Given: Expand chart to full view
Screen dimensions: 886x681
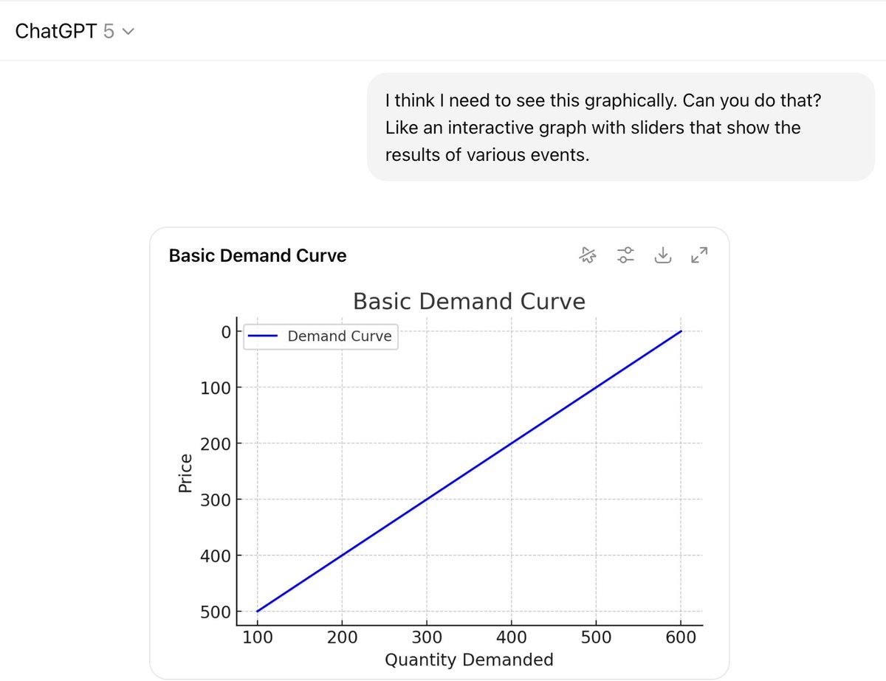Looking at the screenshot, I should [x=699, y=255].
